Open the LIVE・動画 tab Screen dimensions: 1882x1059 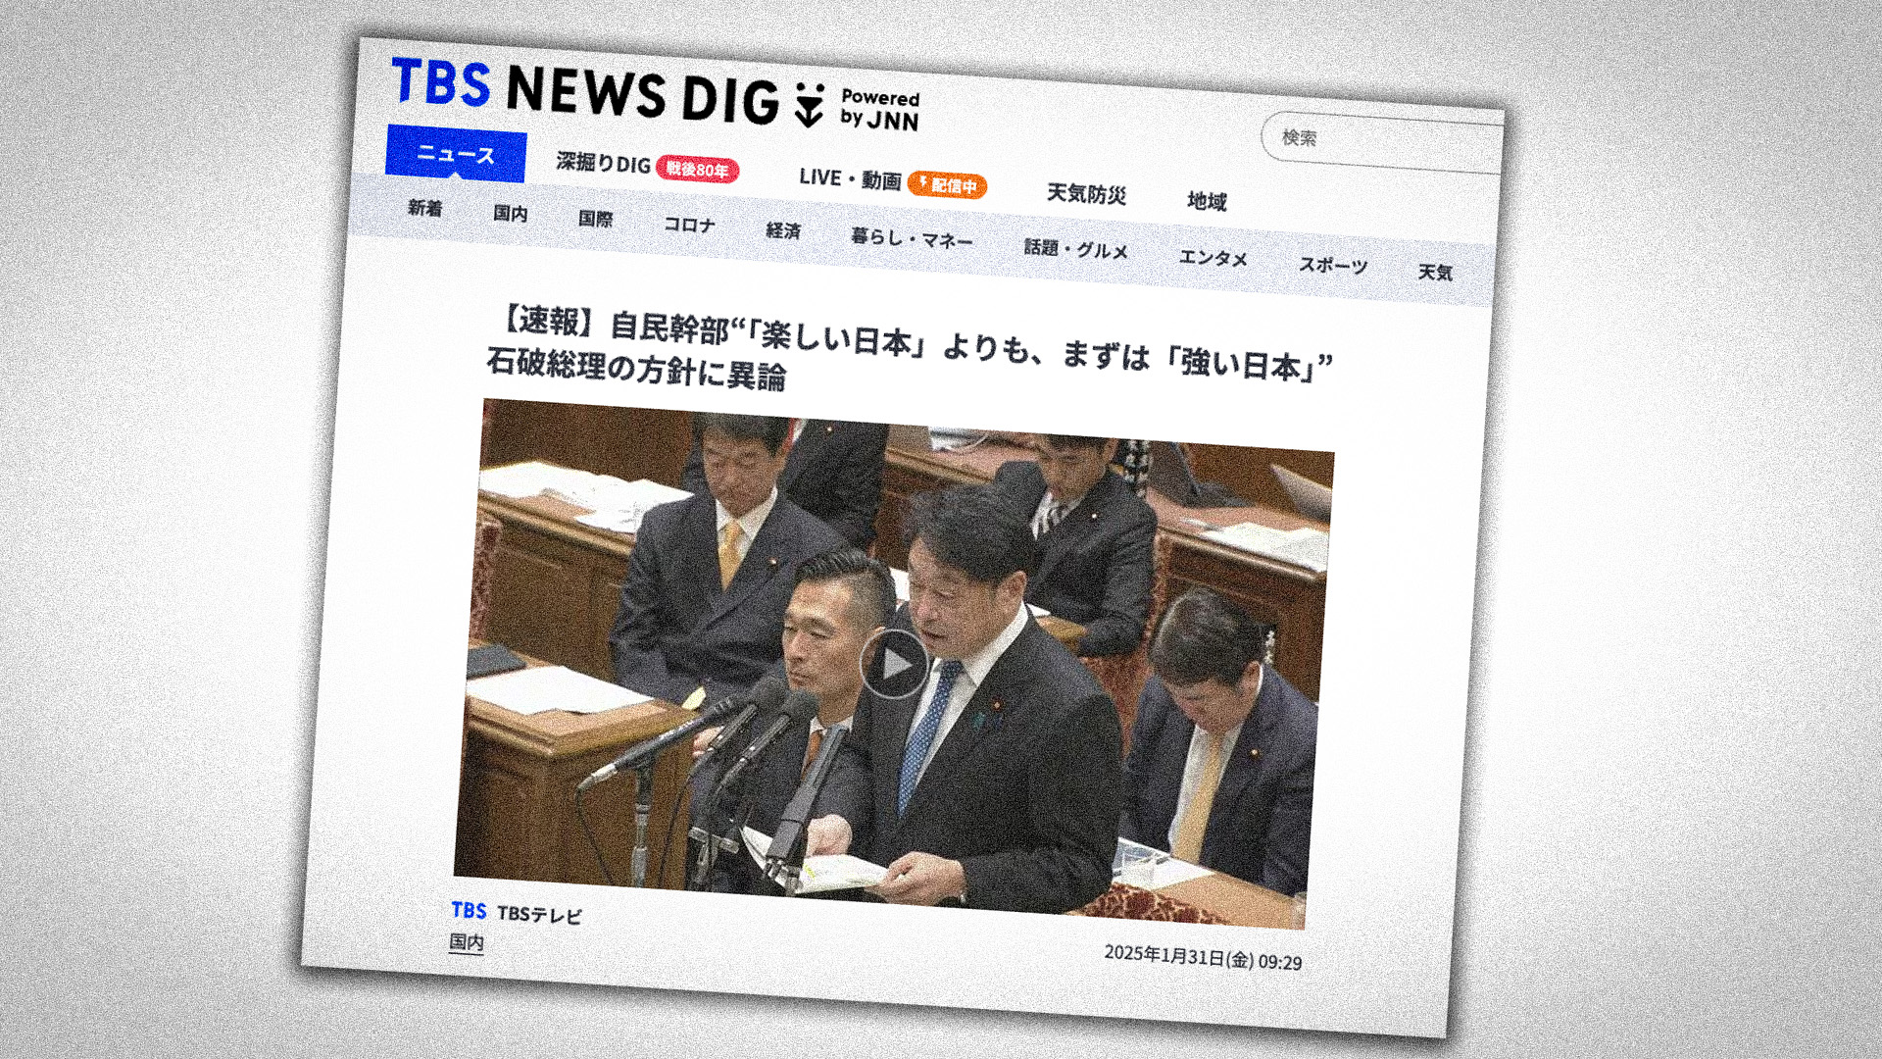[850, 178]
